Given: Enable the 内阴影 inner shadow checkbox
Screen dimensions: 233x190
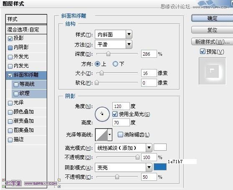Looking at the screenshot, I should [10, 48].
